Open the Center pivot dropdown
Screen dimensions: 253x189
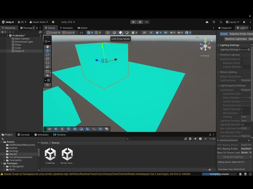(x=53, y=33)
